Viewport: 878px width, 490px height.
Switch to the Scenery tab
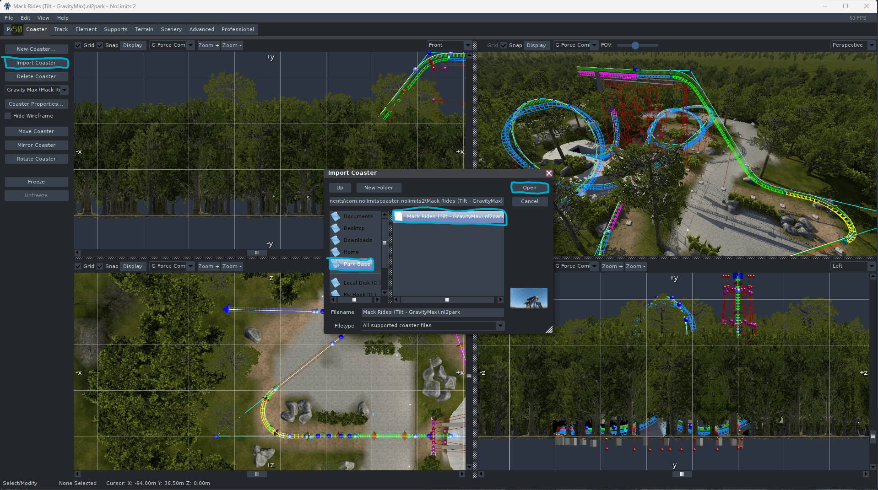[x=171, y=29]
